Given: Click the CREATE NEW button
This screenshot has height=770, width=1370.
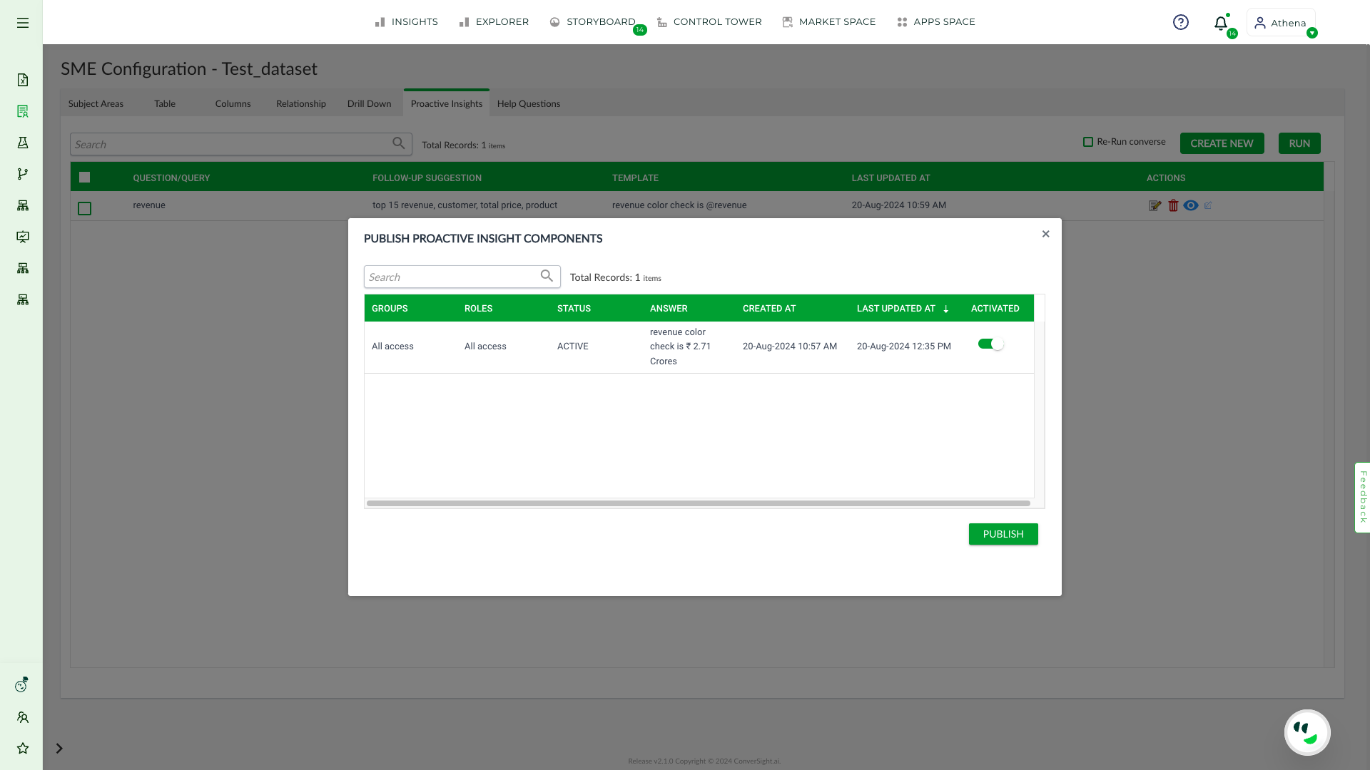Looking at the screenshot, I should [x=1222, y=143].
